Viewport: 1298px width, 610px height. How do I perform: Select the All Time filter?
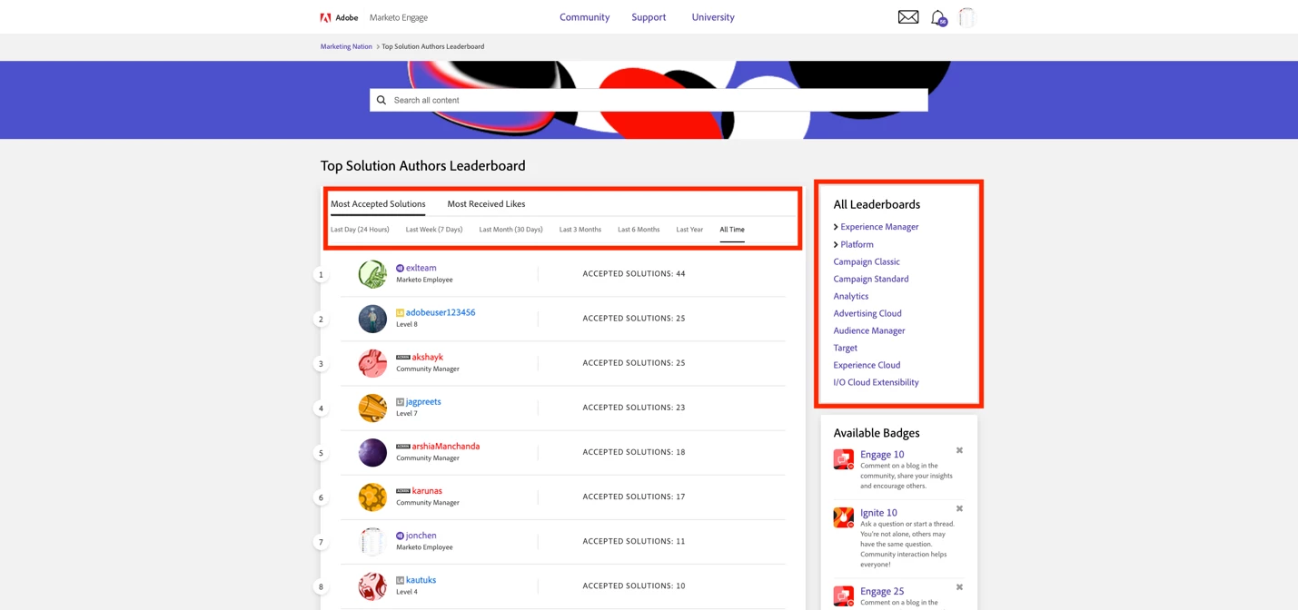pos(732,230)
